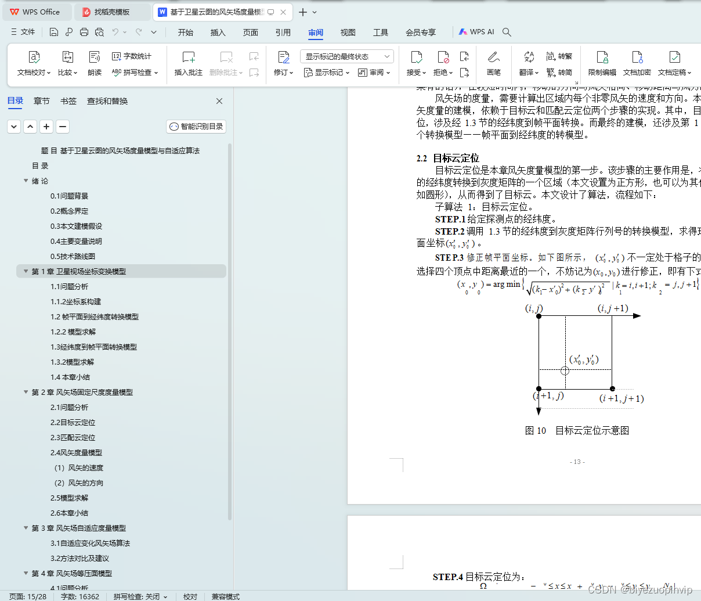701x601 pixels.
Task: Go to previous revision icon
Action: pos(464,56)
